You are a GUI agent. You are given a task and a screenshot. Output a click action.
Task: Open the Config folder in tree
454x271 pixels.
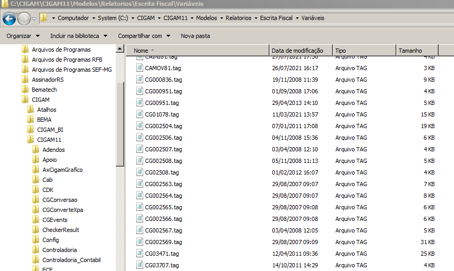coord(51,240)
